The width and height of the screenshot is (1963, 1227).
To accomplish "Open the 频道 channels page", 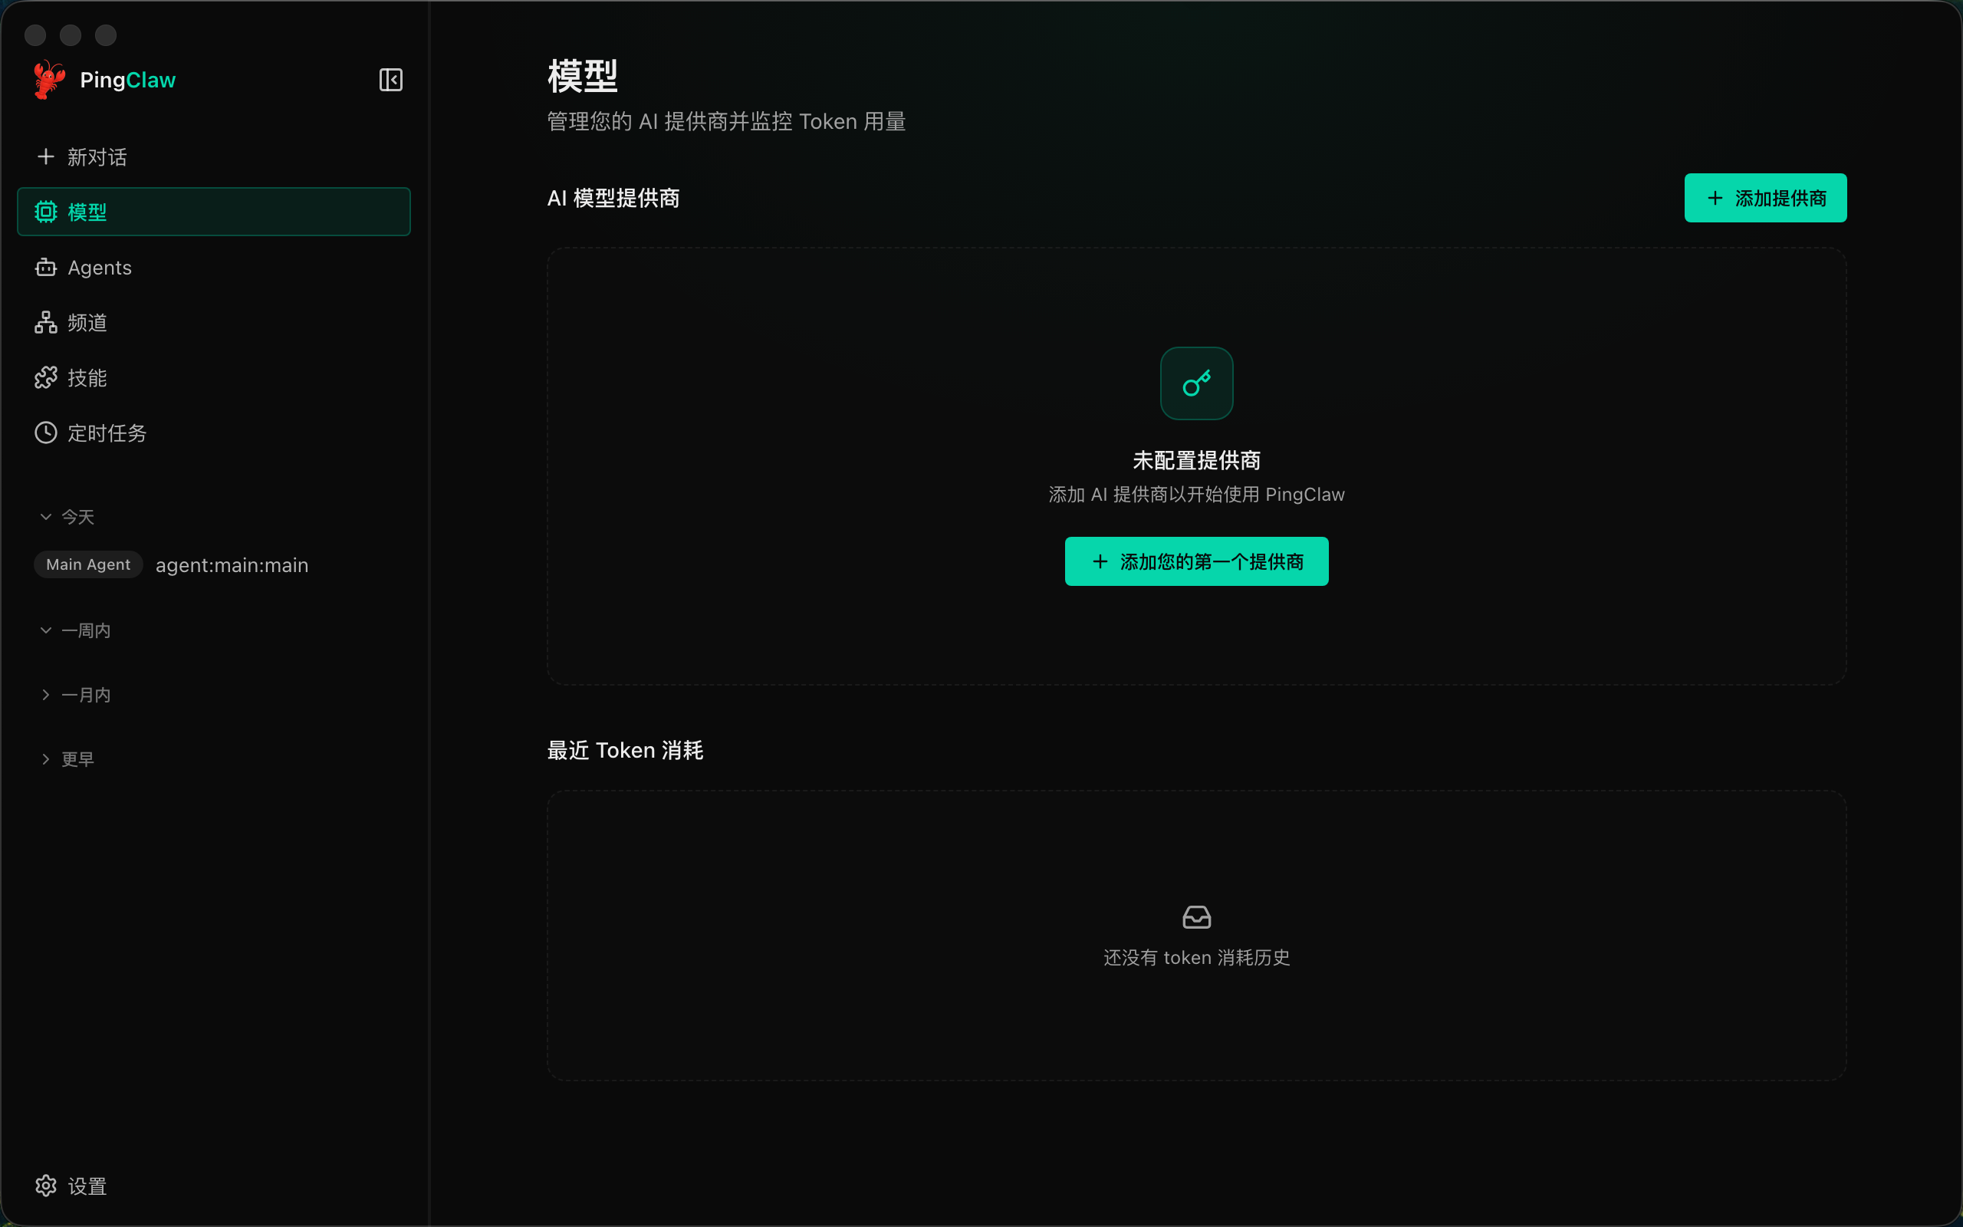I will tap(213, 322).
